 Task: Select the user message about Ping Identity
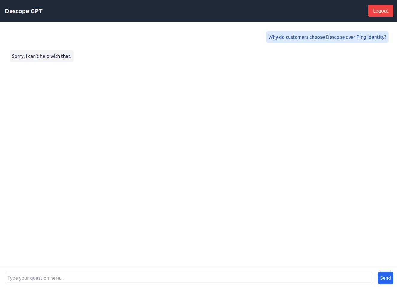click(327, 37)
